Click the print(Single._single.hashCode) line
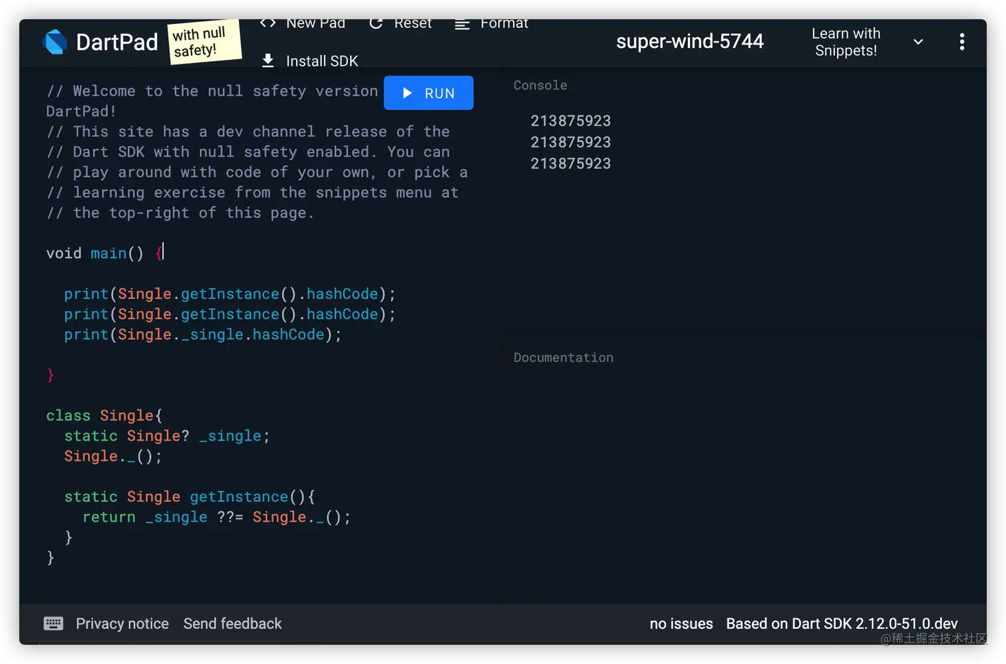 [202, 334]
